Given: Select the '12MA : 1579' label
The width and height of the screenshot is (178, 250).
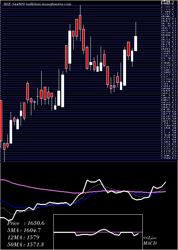Looking at the screenshot, I should tap(23, 237).
